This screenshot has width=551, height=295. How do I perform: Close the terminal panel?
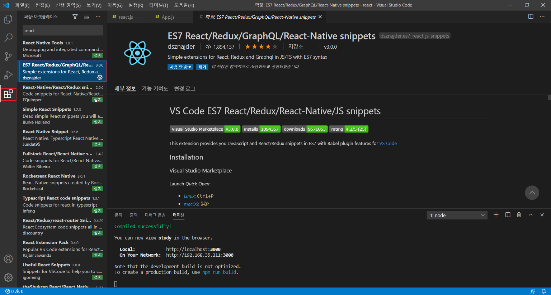[542, 215]
